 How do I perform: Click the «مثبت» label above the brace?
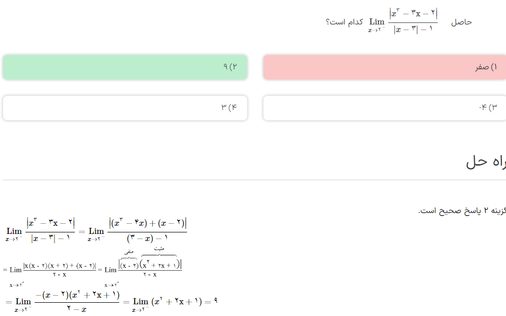coord(159,248)
